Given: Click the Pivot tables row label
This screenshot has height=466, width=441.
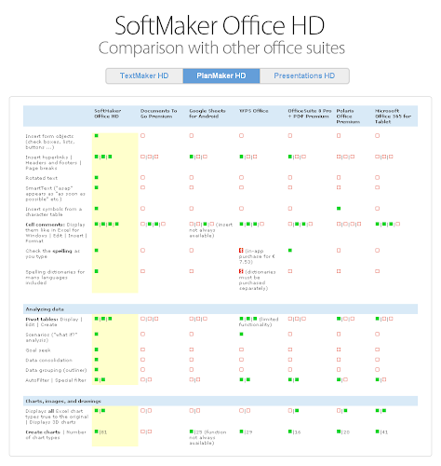Looking at the screenshot, I should 54,322.
